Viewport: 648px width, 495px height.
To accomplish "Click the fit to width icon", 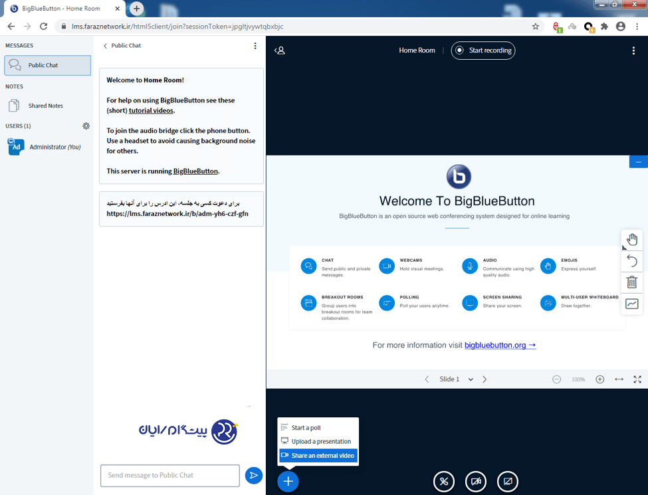I will [619, 379].
